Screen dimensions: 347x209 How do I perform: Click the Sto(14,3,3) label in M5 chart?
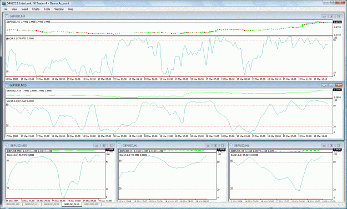20,38
